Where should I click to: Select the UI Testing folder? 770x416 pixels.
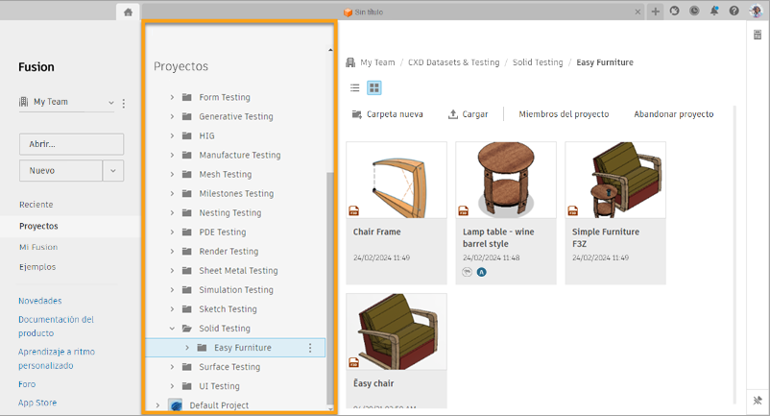(219, 386)
